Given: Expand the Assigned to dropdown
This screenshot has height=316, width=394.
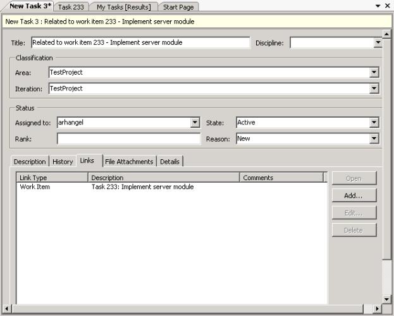Looking at the screenshot, I should tap(195, 123).
